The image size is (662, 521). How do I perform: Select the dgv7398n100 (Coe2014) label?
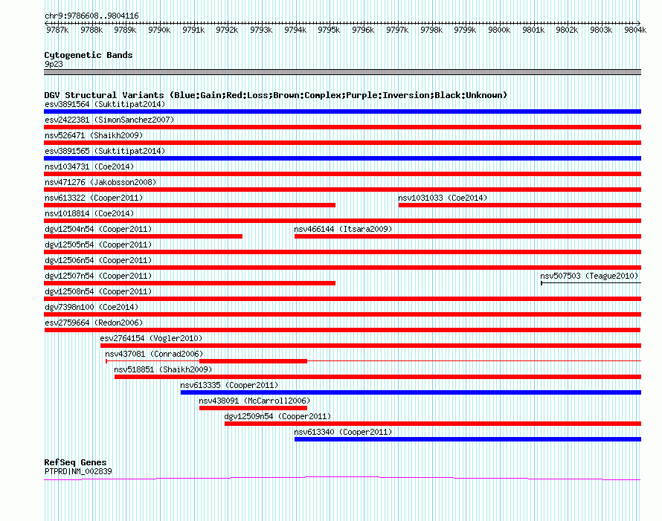coord(91,307)
